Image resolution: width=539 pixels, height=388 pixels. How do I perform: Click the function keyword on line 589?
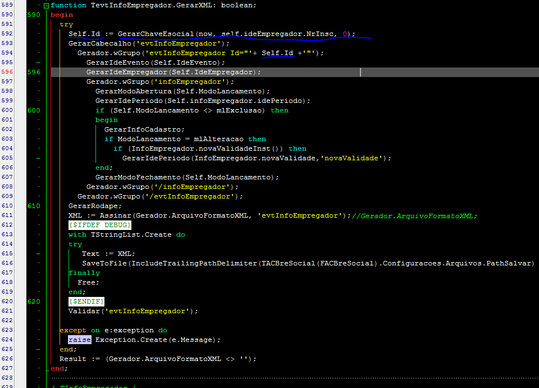coord(68,5)
